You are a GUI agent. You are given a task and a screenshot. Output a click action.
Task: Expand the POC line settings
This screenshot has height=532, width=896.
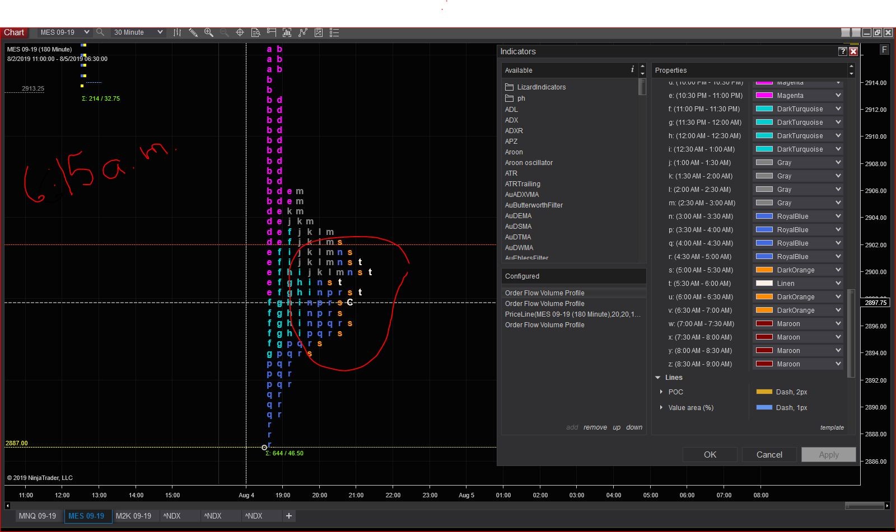click(x=661, y=392)
